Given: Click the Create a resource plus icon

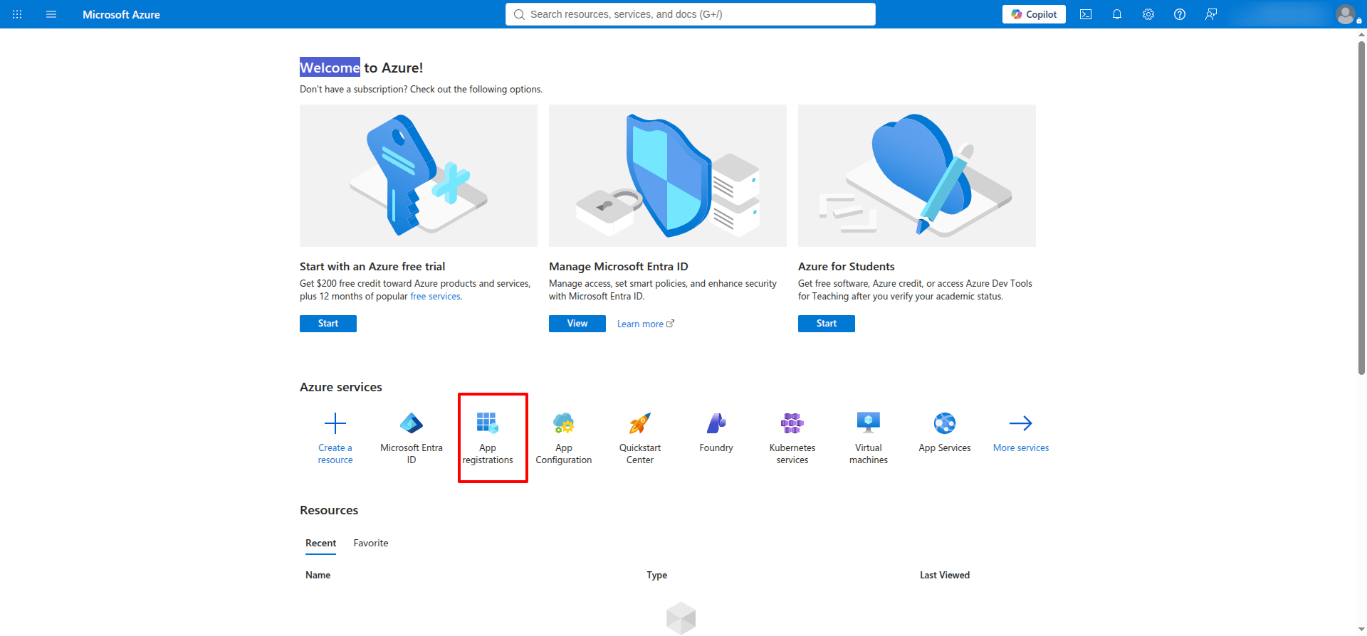Looking at the screenshot, I should point(335,423).
